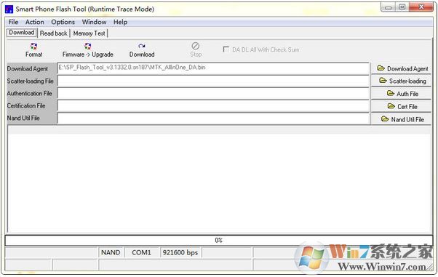Click COM1 in status bar
This screenshot has height=277, width=438.
coord(141,252)
